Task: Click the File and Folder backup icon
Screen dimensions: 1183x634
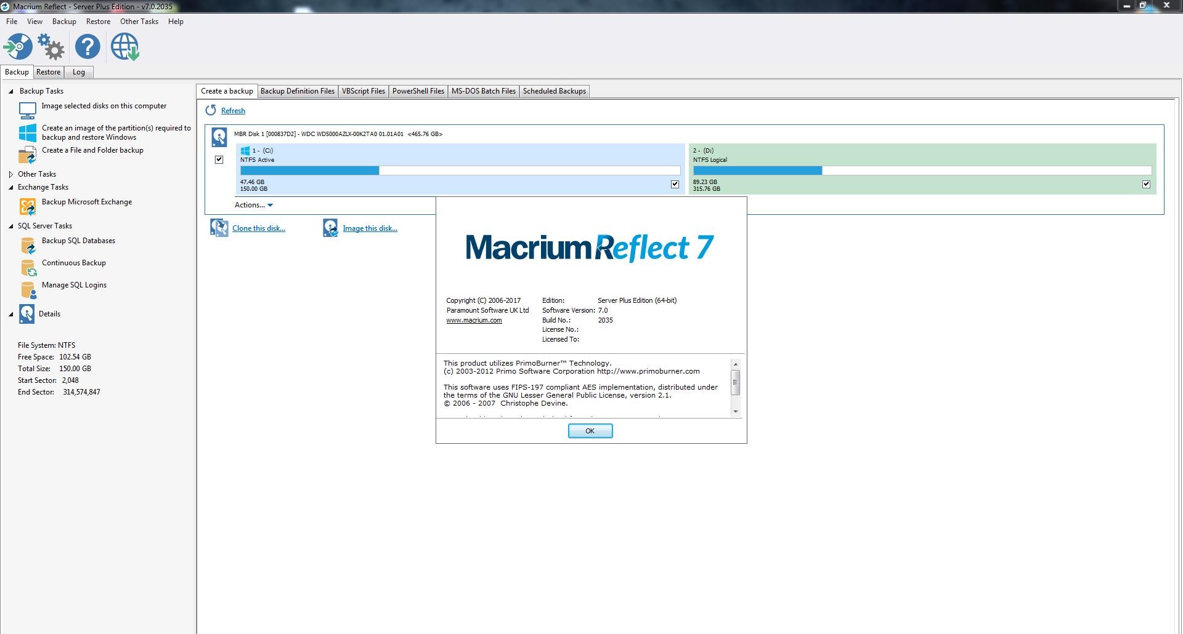Action: pyautogui.click(x=28, y=154)
